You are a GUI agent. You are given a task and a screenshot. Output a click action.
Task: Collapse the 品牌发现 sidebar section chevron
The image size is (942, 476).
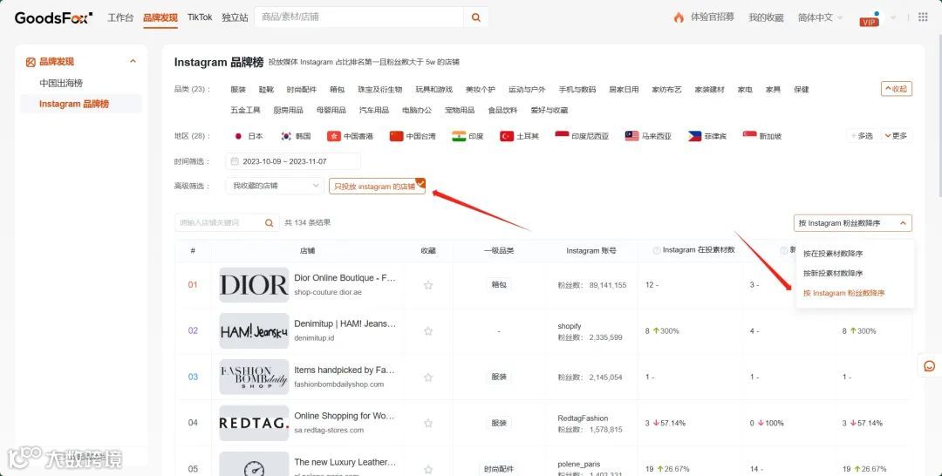pyautogui.click(x=133, y=61)
